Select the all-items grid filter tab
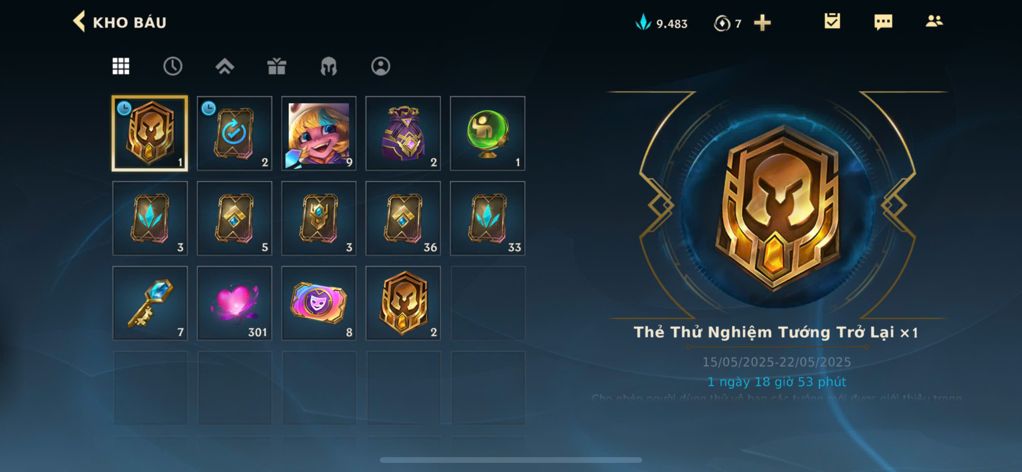This screenshot has height=472, width=1022. click(x=121, y=66)
